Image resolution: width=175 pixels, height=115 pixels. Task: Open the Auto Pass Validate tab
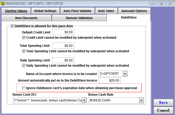(x=77, y=11)
